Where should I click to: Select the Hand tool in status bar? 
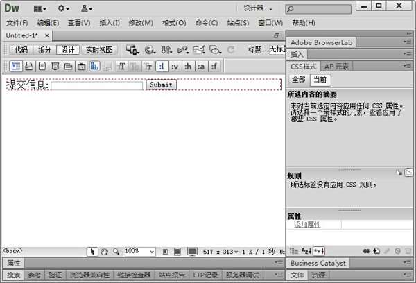click(x=104, y=251)
